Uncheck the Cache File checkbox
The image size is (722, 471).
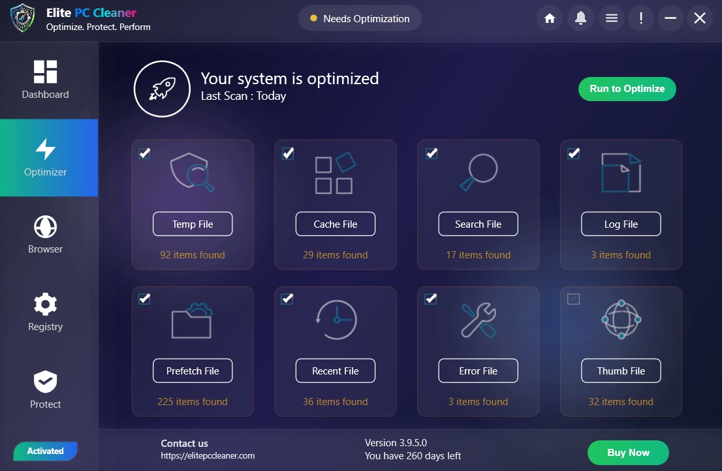click(x=288, y=153)
